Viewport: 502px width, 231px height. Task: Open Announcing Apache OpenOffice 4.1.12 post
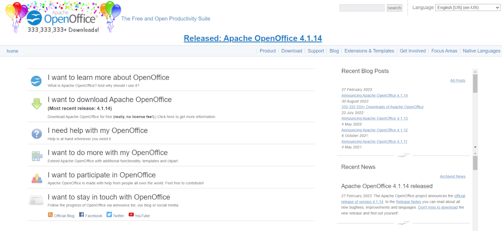click(x=375, y=130)
